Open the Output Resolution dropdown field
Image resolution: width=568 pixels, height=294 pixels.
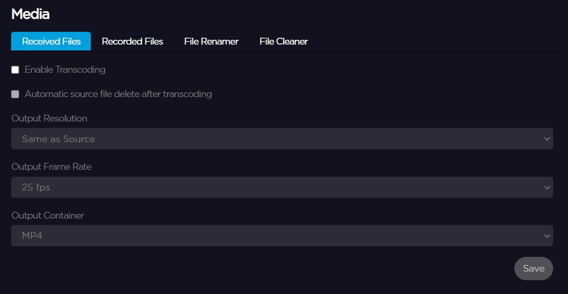point(281,139)
